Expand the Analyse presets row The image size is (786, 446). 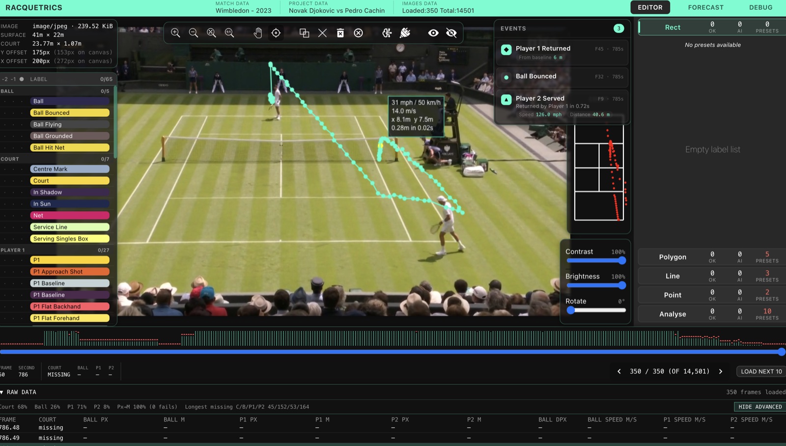pos(712,314)
